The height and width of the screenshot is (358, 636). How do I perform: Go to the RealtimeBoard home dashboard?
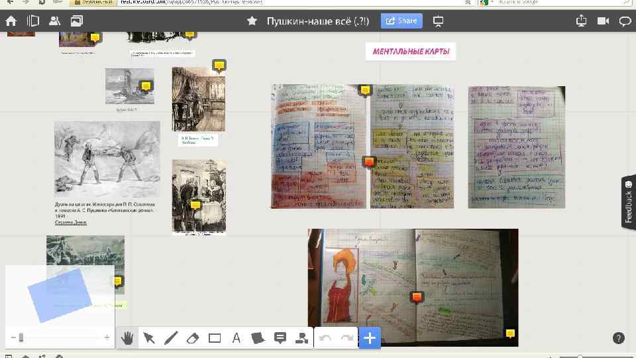click(11, 21)
